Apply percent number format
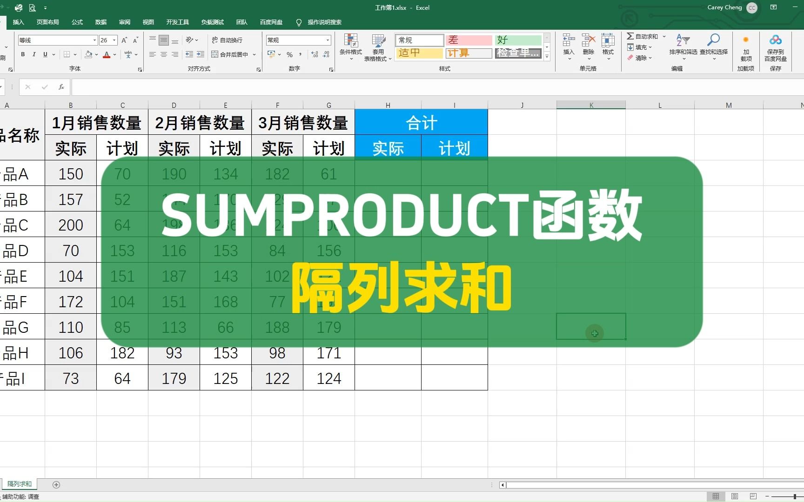 289,54
